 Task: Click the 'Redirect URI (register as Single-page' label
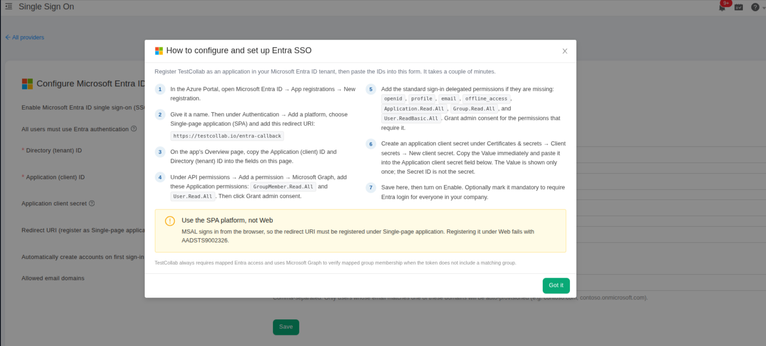[83, 230]
